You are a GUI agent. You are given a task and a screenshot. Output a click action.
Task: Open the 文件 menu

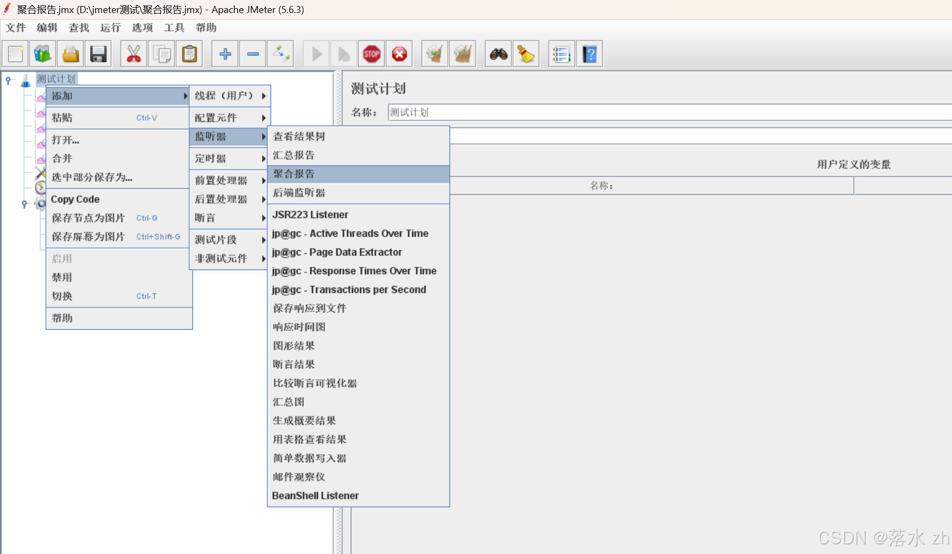point(16,28)
